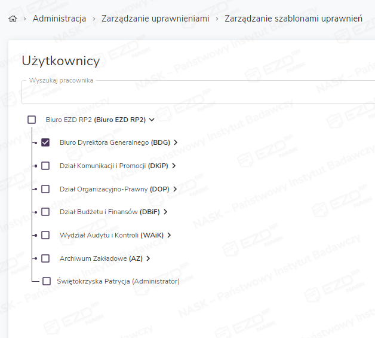375x338 pixels.
Task: Open the Administracja breadcrumb link
Action: tap(59, 19)
